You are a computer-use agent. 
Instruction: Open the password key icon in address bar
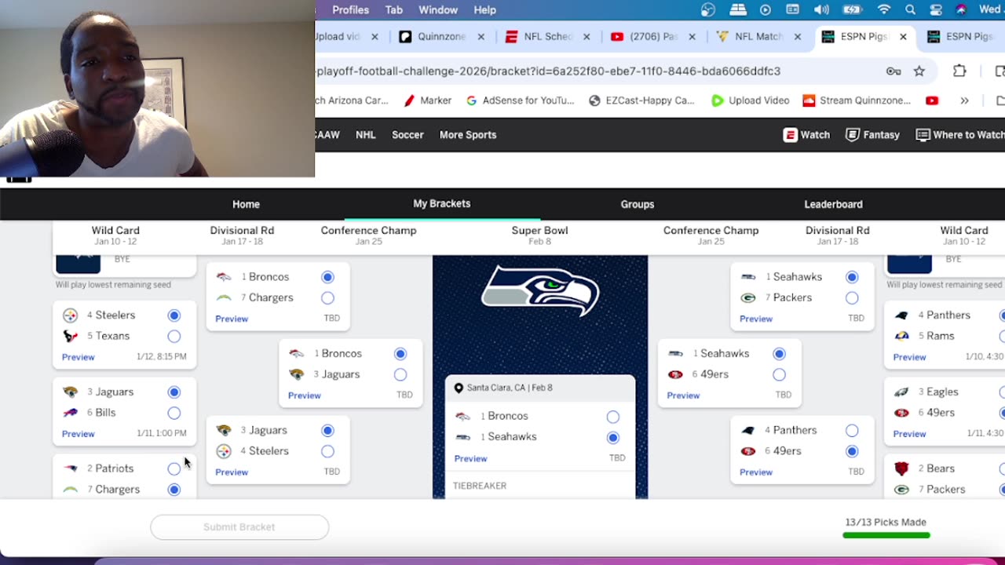(x=894, y=71)
